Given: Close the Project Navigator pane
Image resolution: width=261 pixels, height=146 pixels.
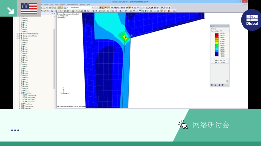Looking at the screenshot, I should [55, 14].
